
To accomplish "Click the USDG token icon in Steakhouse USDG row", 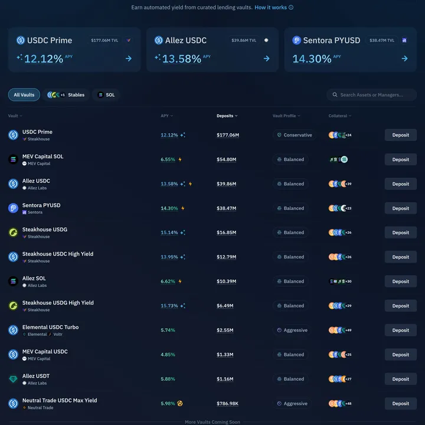I will coord(13,233).
